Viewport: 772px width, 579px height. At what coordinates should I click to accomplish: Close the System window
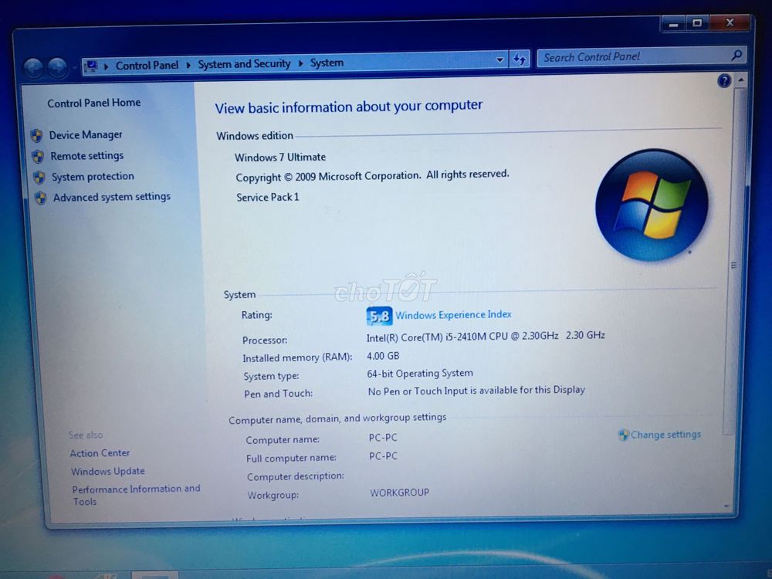pyautogui.click(x=730, y=22)
